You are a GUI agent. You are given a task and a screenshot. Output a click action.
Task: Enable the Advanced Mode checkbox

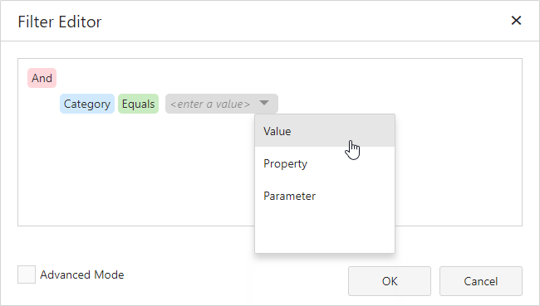point(27,274)
